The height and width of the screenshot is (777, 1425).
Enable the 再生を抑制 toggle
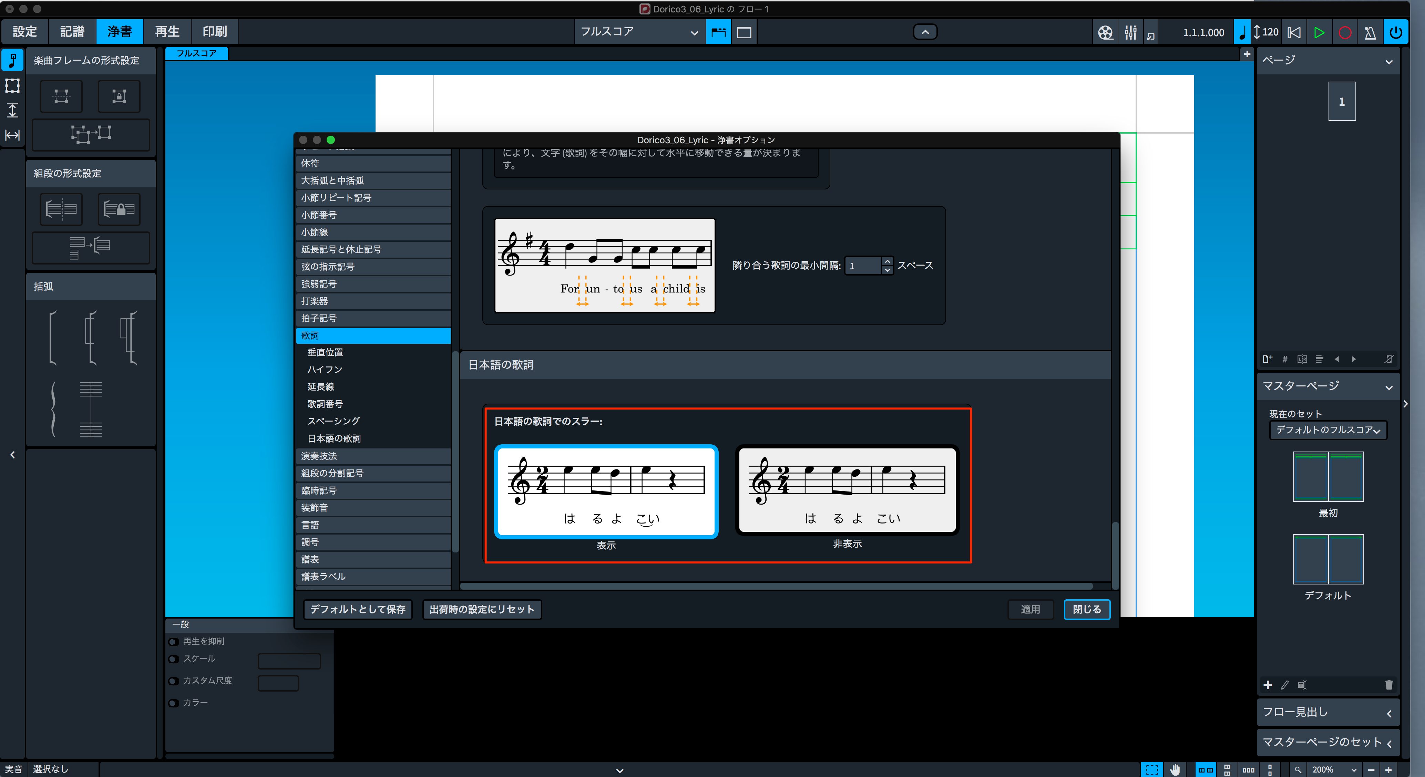click(174, 642)
